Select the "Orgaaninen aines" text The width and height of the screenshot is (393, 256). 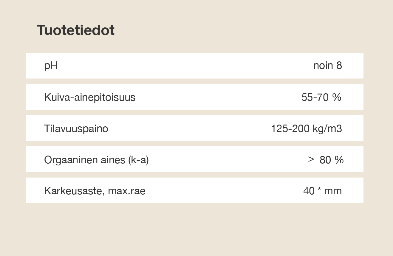pos(84,160)
